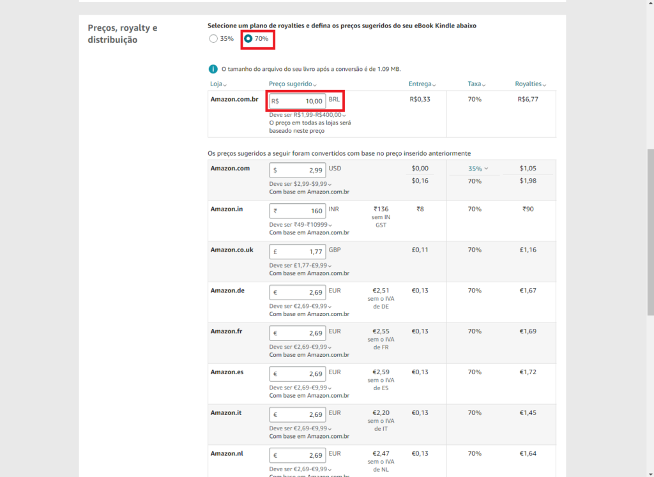Viewport: 654px width, 477px height.
Task: Click the Amazon.com.br store name
Action: (x=234, y=100)
